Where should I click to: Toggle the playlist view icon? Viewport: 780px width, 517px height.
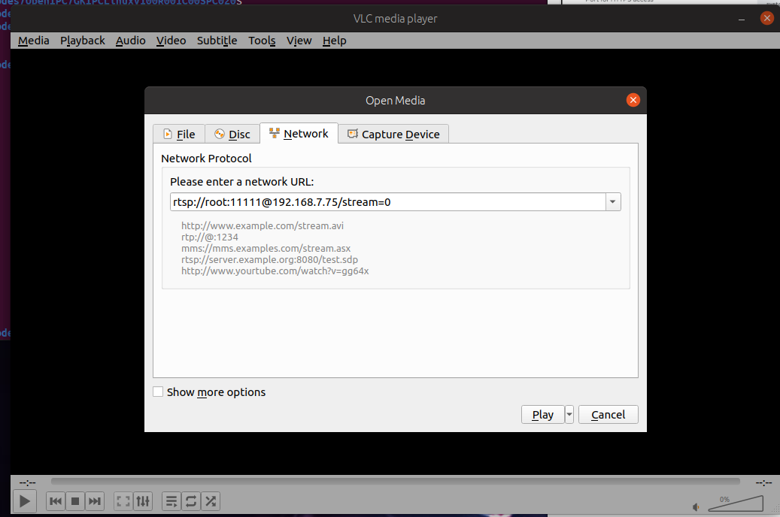click(x=171, y=501)
